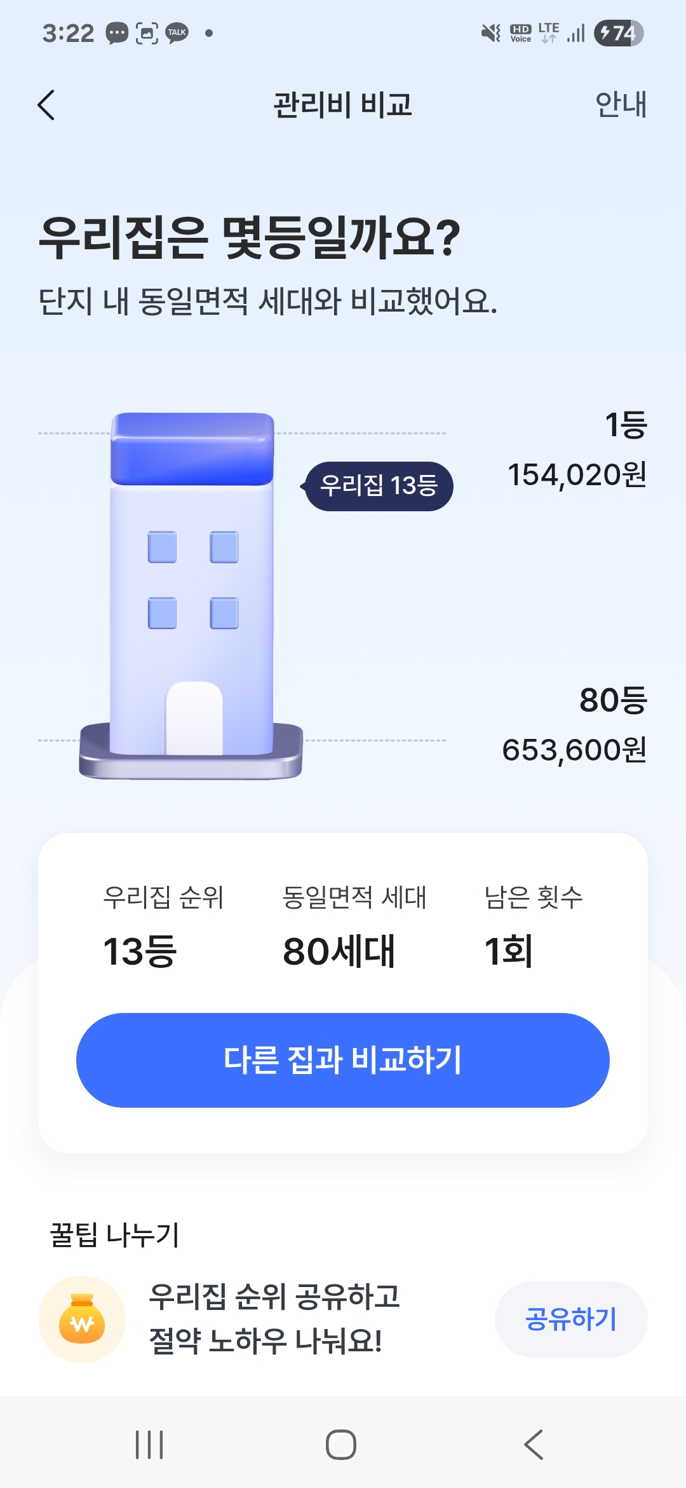Tap the screenshot capture notification icon
The width and height of the screenshot is (686, 1488).
tap(147, 33)
